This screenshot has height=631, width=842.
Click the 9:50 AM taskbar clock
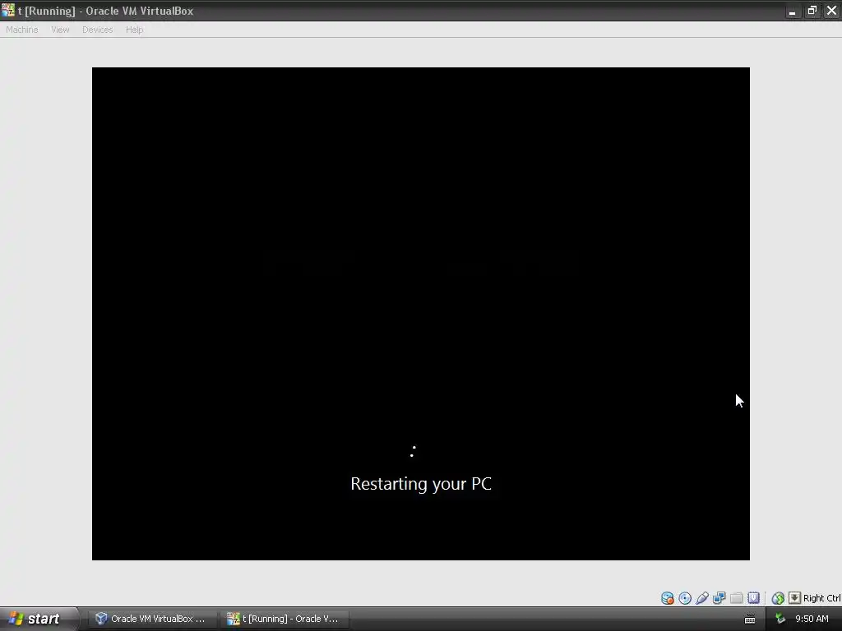coord(812,619)
